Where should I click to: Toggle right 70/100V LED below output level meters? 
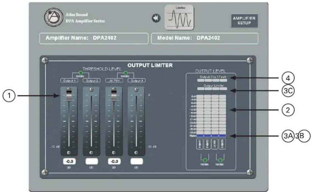tap(220, 160)
